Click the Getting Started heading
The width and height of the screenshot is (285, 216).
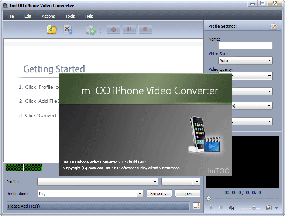coord(54,69)
